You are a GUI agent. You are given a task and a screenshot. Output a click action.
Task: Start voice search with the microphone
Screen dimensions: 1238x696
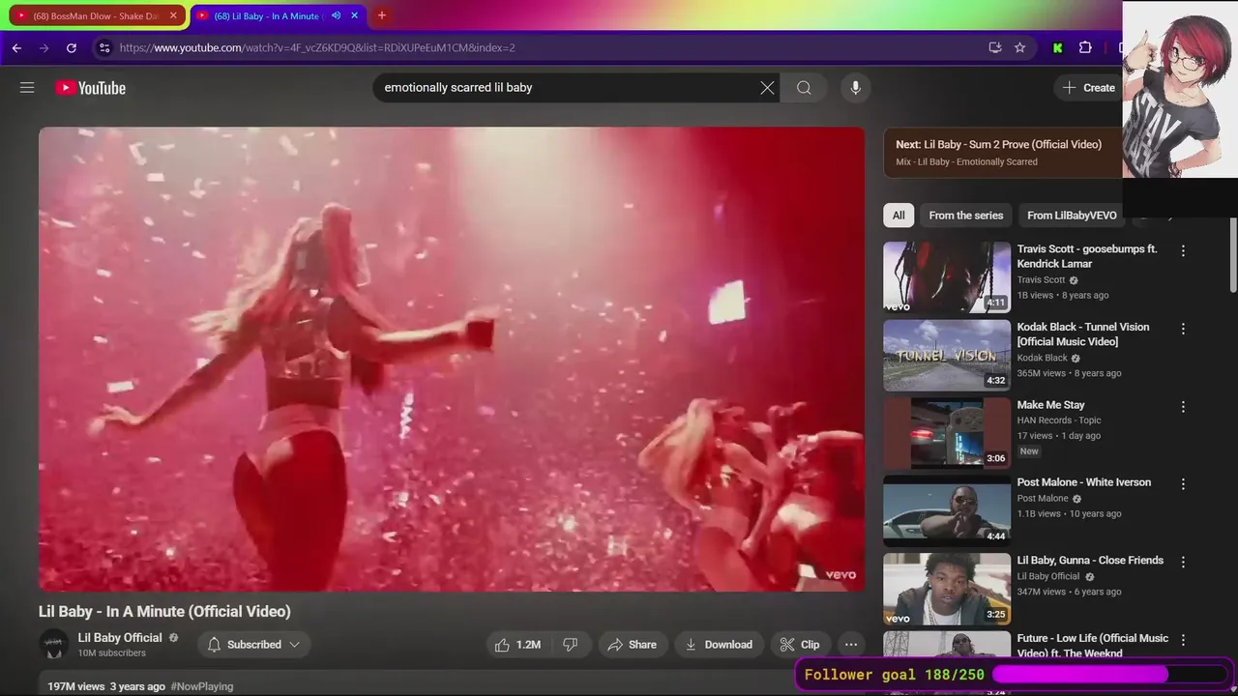click(x=855, y=88)
